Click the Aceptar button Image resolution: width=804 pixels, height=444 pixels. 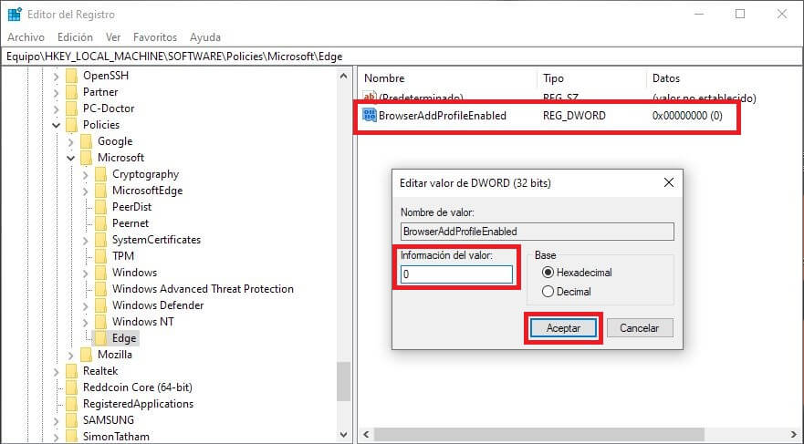click(563, 327)
